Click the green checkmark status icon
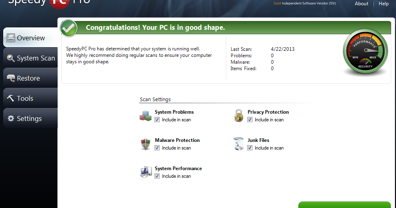The width and height of the screenshot is (396, 208). (69, 28)
